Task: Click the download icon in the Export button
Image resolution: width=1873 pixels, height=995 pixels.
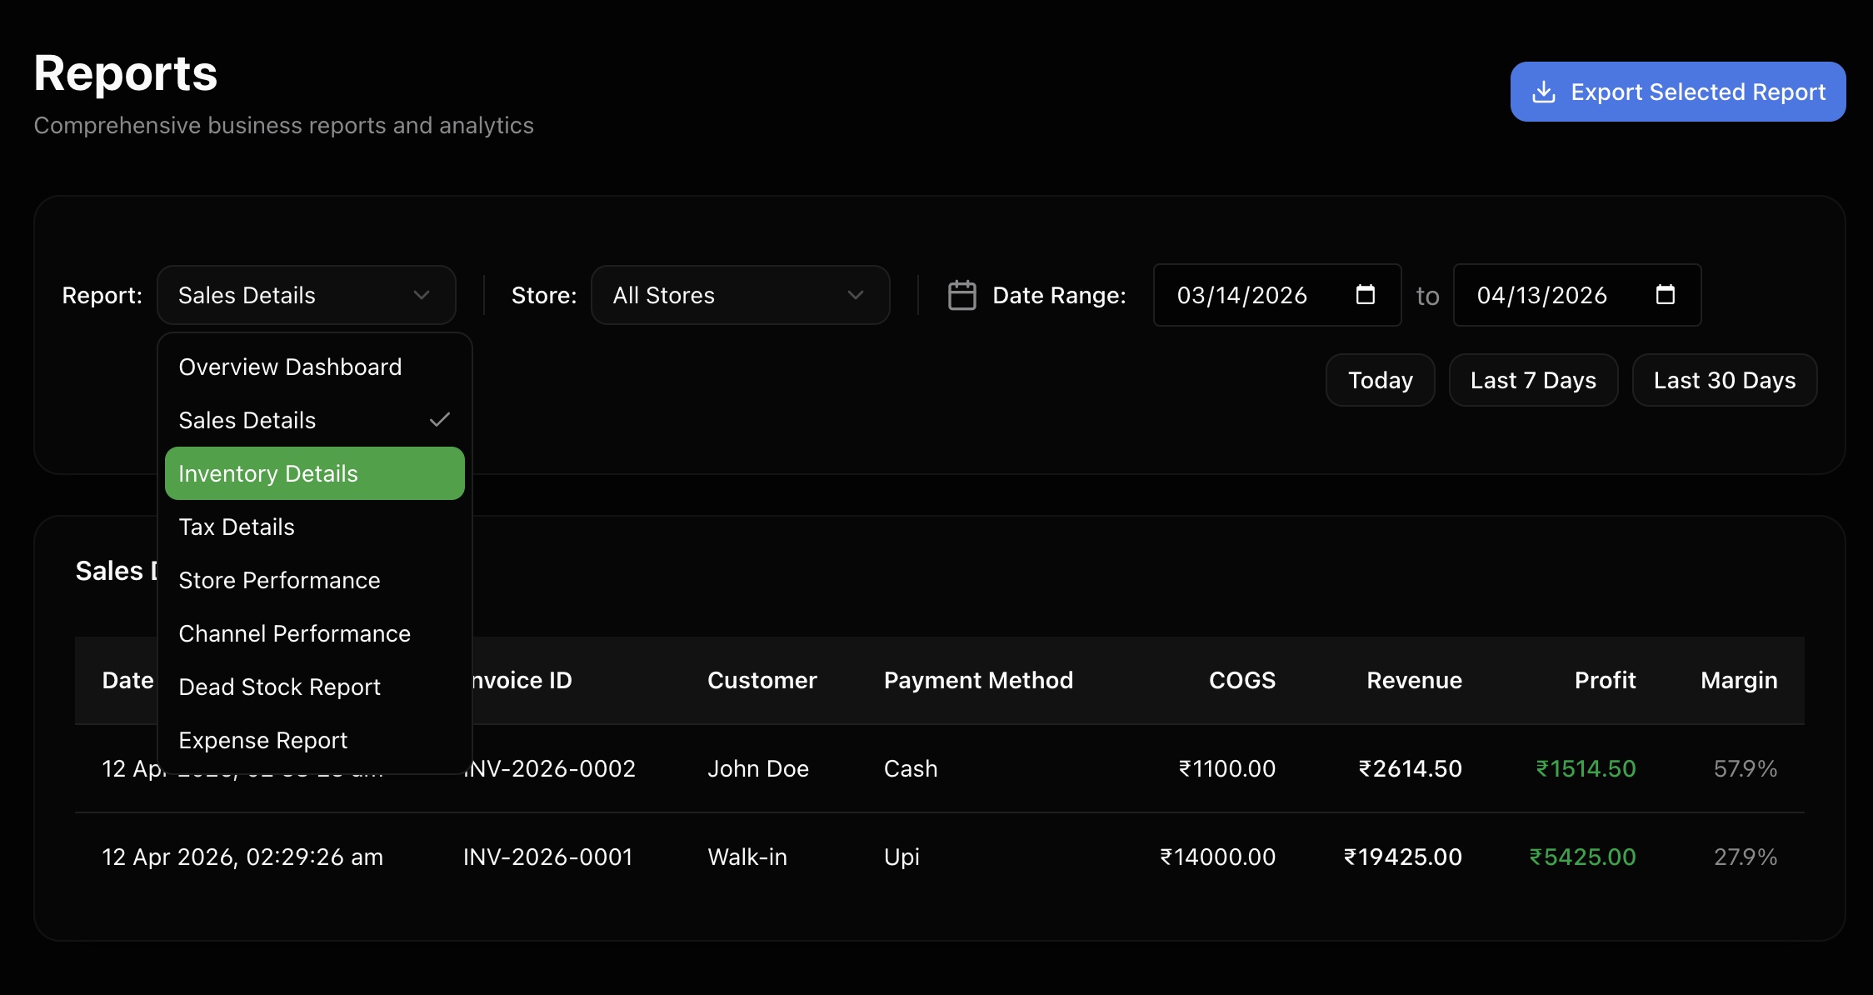Action: [1543, 92]
